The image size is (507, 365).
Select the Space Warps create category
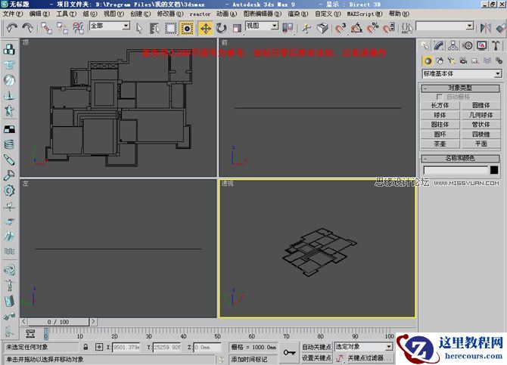point(487,60)
